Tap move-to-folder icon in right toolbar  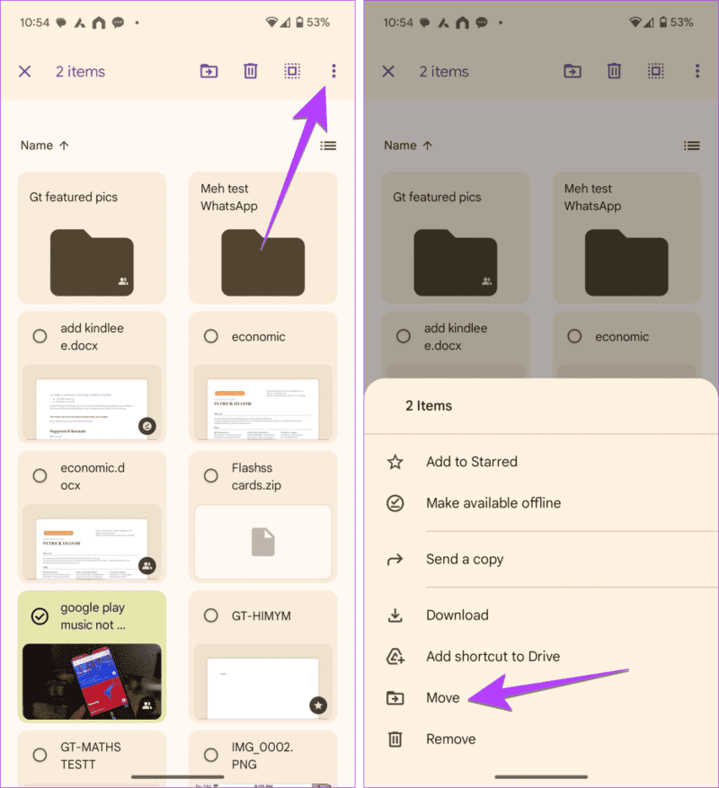(573, 71)
